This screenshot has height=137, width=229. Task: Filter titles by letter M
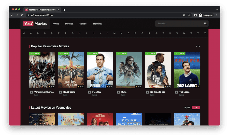pos(114,33)
